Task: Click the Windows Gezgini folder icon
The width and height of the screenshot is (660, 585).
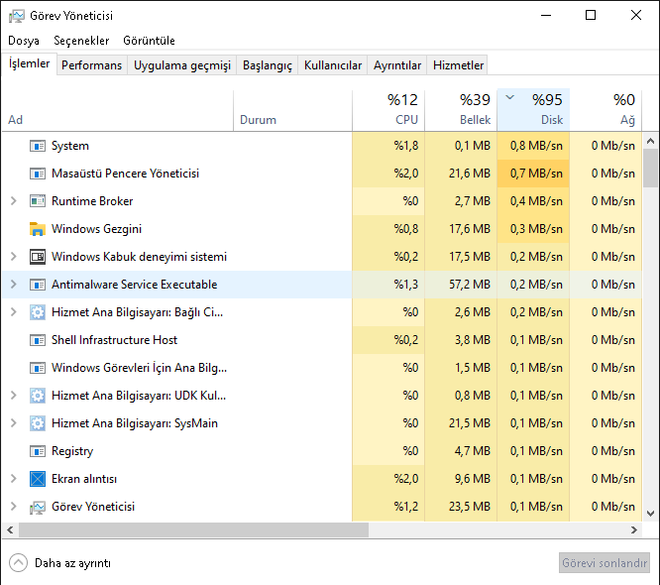Action: (x=38, y=229)
